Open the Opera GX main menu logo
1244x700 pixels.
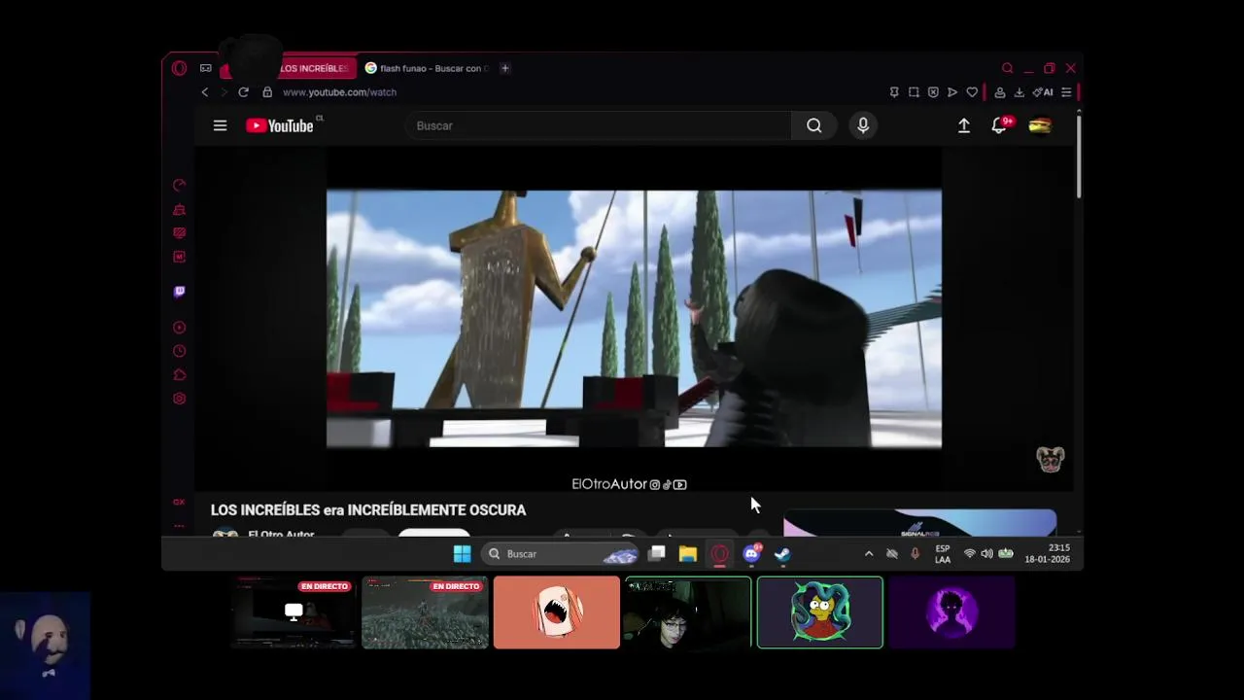coord(179,68)
